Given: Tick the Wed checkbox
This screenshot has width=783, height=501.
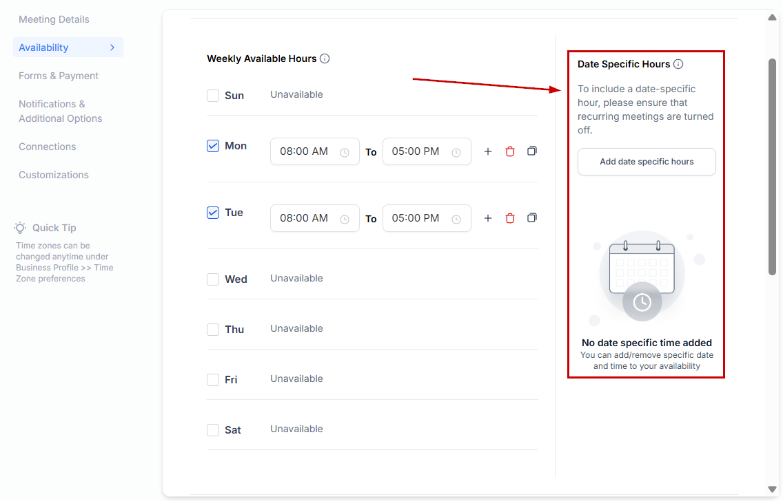Looking at the screenshot, I should coord(213,279).
